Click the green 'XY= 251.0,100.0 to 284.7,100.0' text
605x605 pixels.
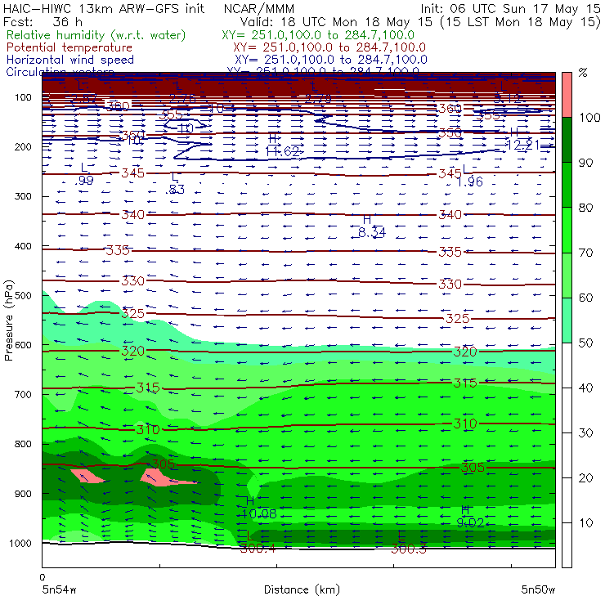tap(318, 35)
